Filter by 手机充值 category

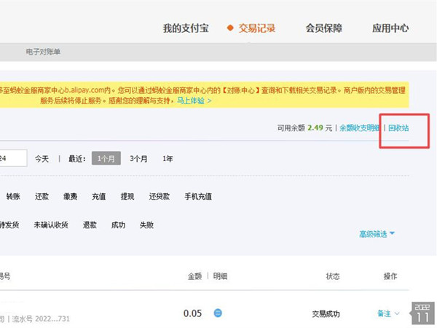198,196
